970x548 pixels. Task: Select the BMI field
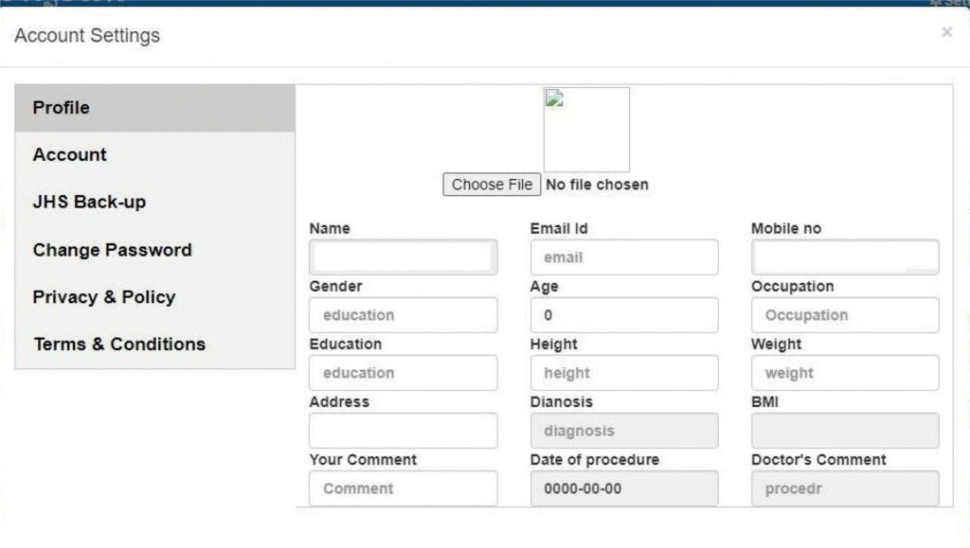845,431
